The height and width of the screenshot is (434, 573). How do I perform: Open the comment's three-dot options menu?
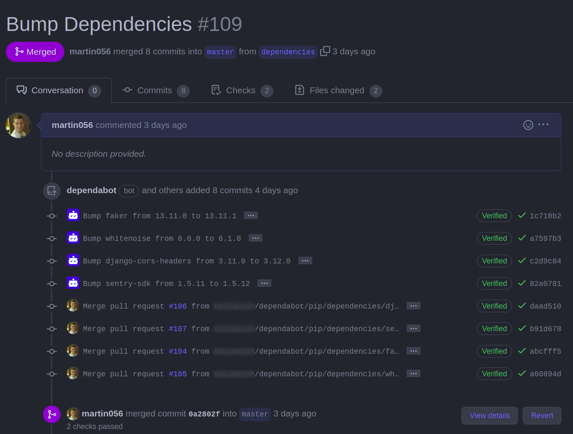click(x=543, y=125)
